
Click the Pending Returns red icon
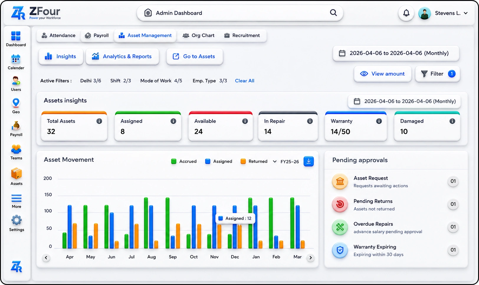[x=340, y=204]
